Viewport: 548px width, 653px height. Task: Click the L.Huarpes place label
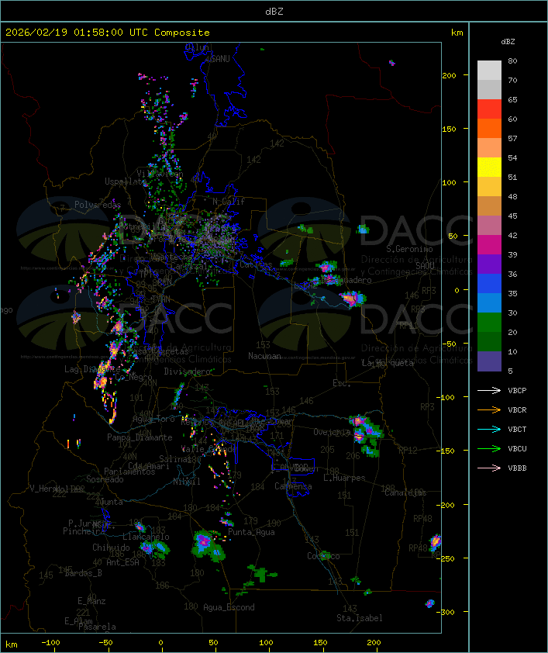click(344, 478)
